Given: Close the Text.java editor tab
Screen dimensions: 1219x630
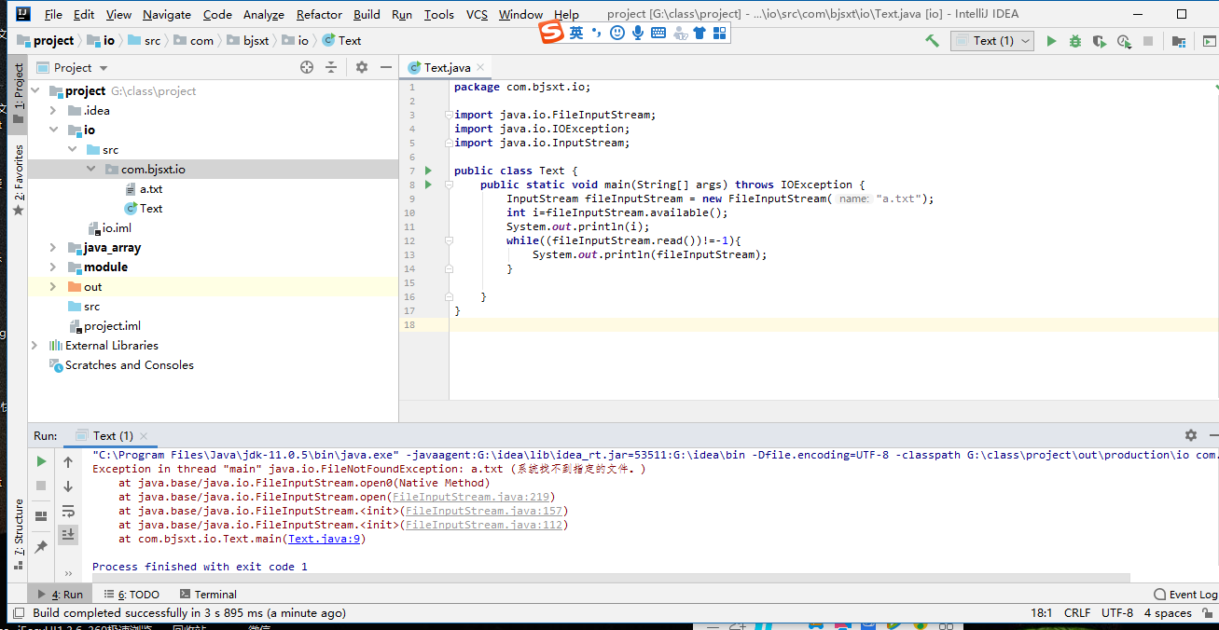Looking at the screenshot, I should (480, 67).
